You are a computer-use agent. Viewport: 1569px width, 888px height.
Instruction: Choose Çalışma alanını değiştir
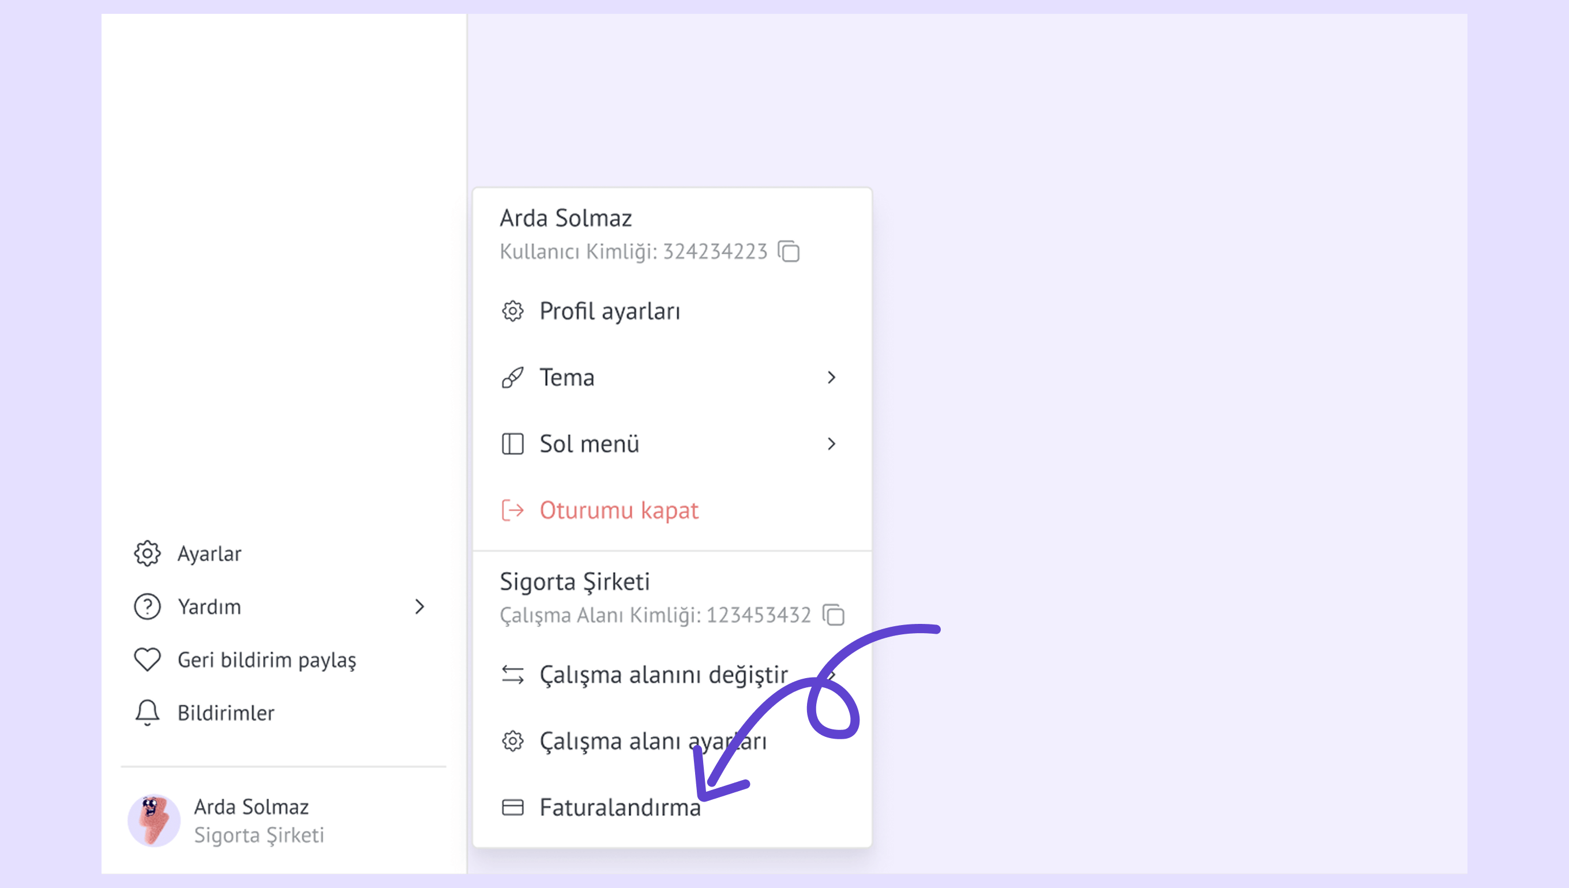pos(664,675)
